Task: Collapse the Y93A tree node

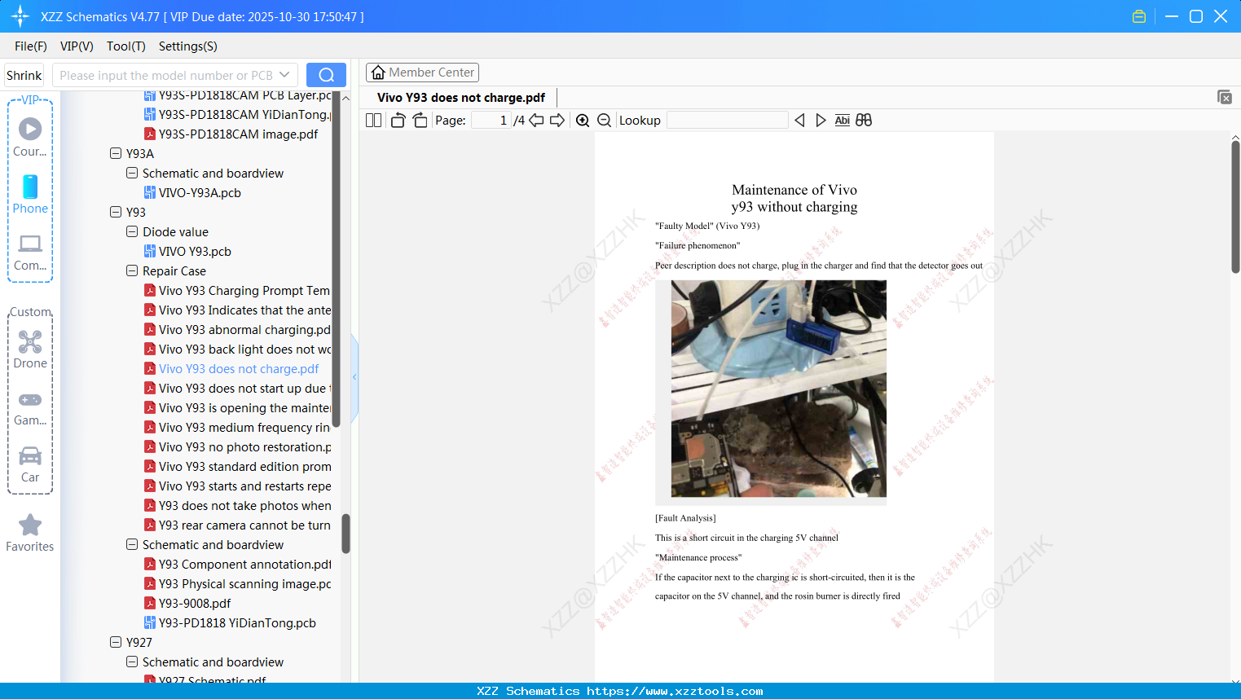Action: 116,153
